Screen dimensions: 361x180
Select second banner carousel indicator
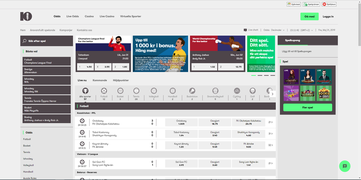point(260,75)
